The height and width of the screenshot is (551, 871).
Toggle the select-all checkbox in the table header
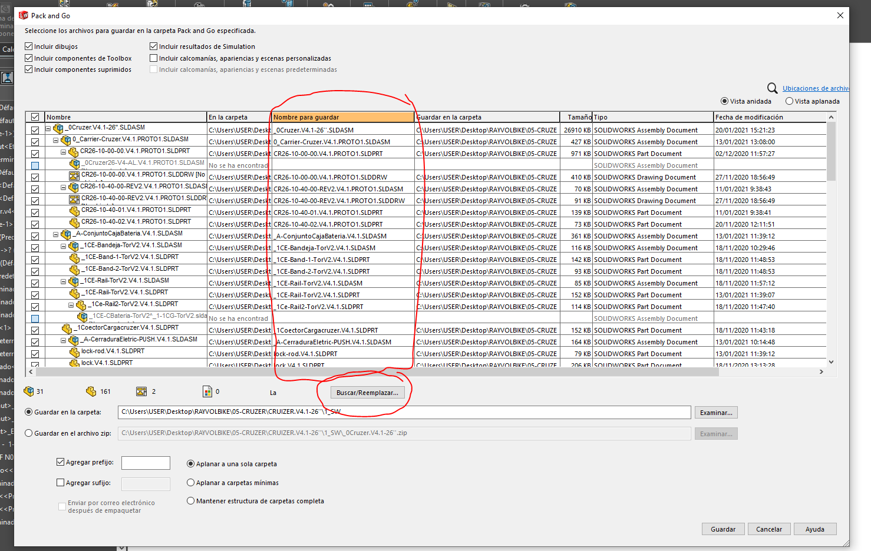pyautogui.click(x=35, y=117)
